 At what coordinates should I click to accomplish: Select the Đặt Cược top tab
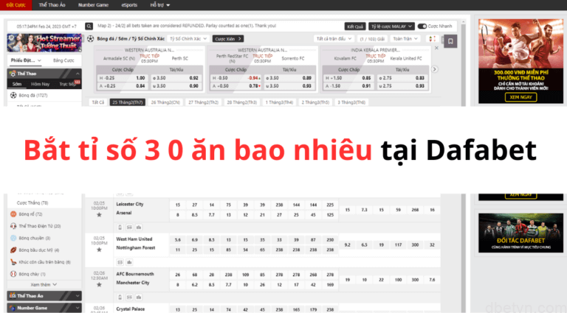16,5
